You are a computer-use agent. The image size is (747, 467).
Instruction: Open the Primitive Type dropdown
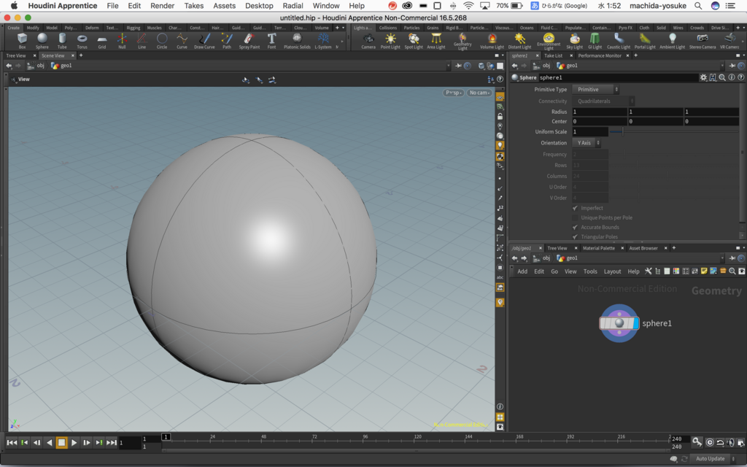tap(595, 90)
